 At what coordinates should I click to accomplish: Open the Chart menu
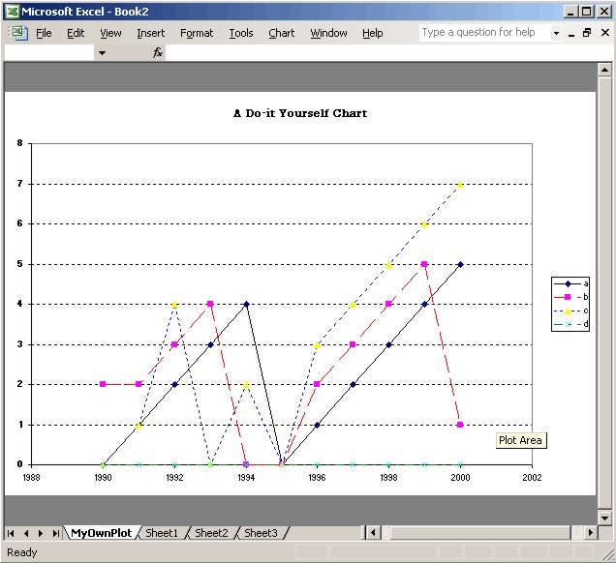tap(281, 33)
